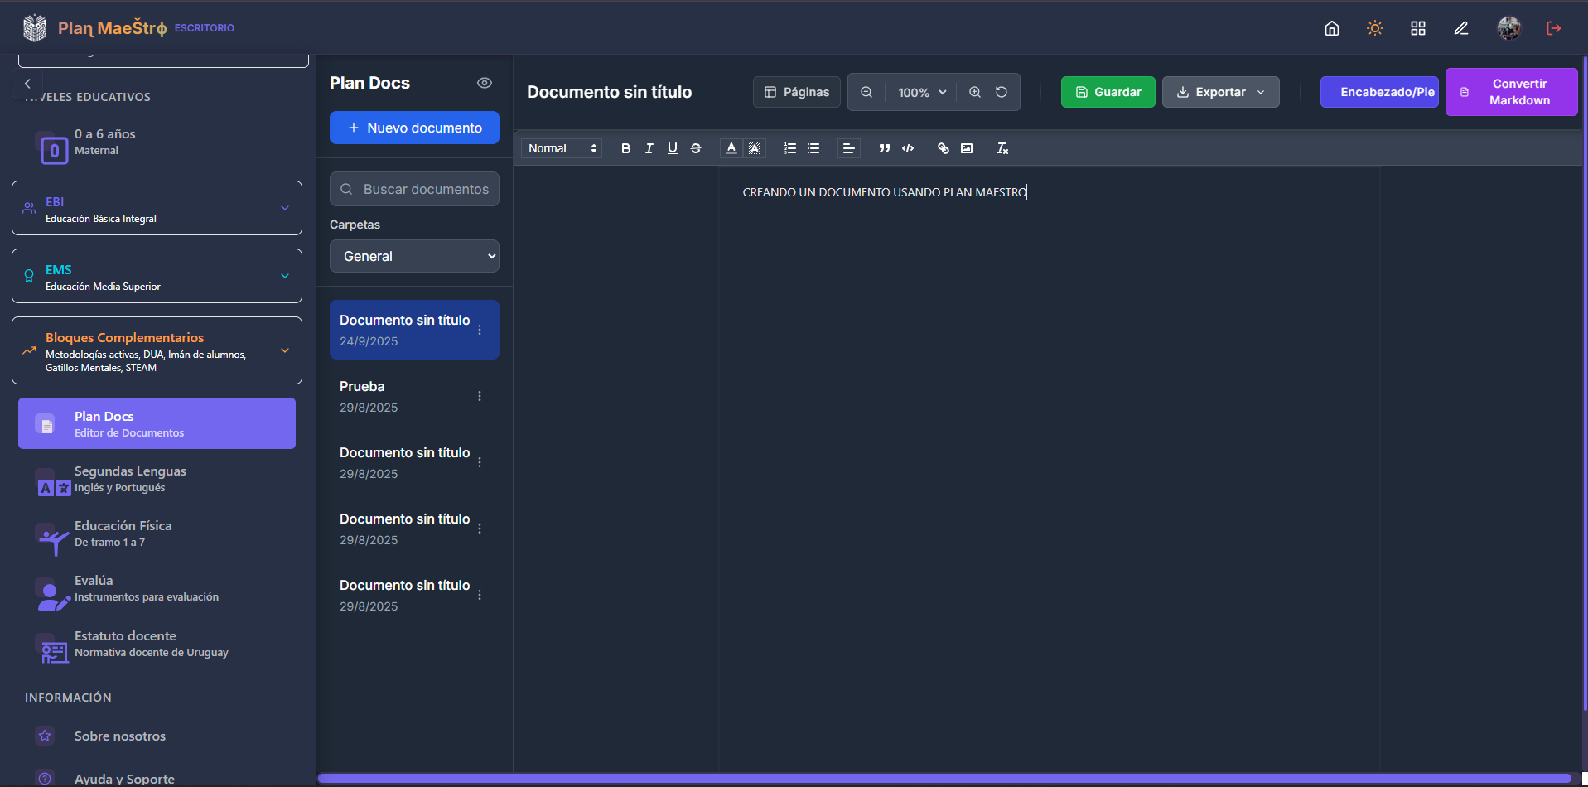Click the green Guardar button
This screenshot has height=787, width=1588.
click(x=1108, y=92)
